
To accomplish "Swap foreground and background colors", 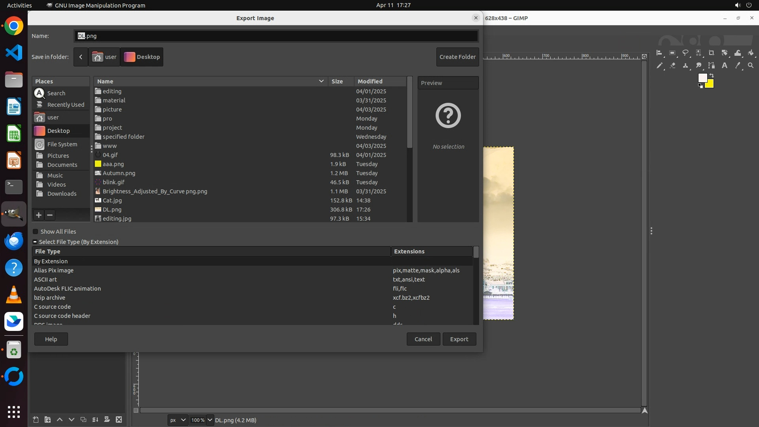I will tap(712, 75).
